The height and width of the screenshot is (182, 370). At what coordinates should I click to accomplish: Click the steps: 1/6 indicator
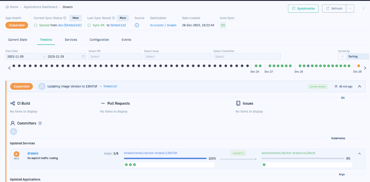(x=111, y=154)
